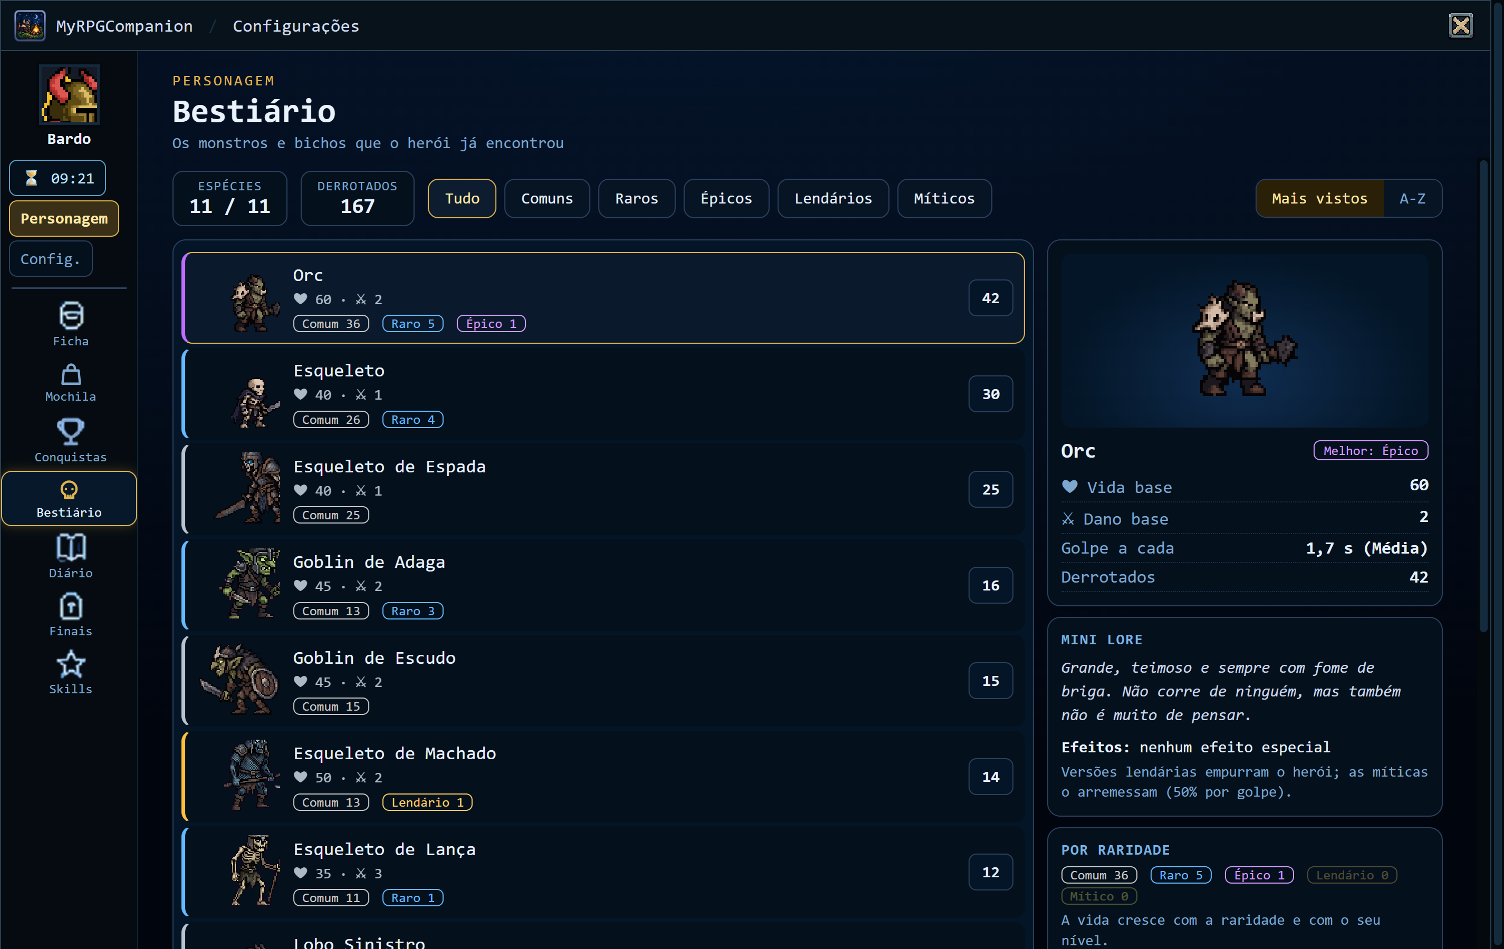
Task: Open the Finais icon in sidebar
Action: coord(70,614)
